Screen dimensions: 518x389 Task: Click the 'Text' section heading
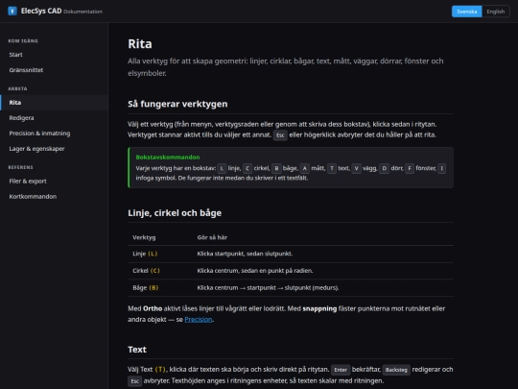[137, 350]
